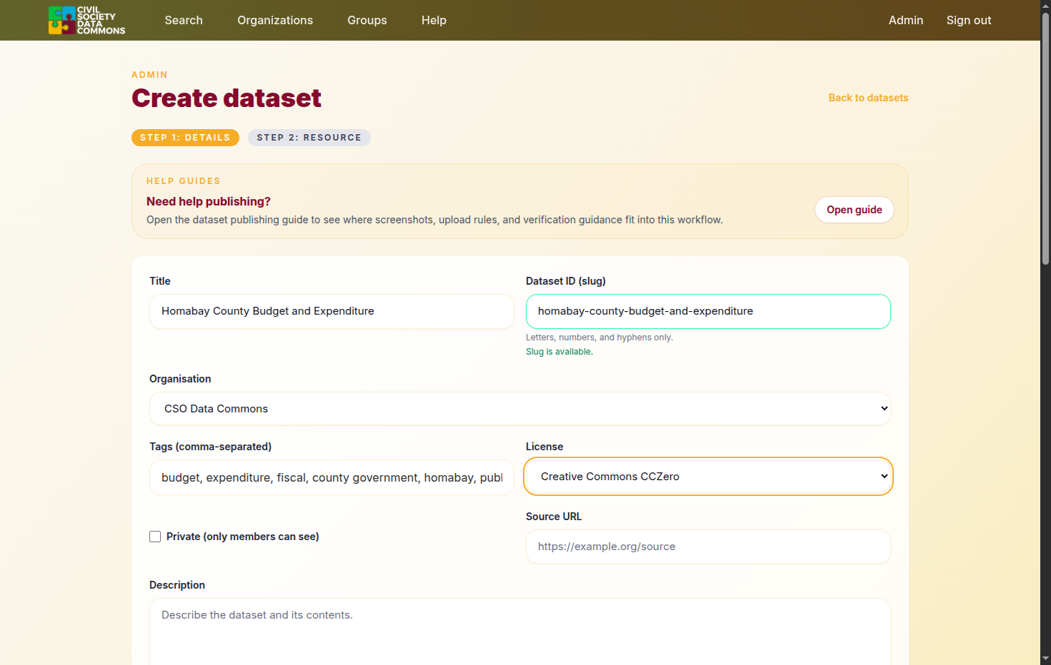Open the Admin link
Image resolution: width=1051 pixels, height=665 pixels.
(x=906, y=20)
